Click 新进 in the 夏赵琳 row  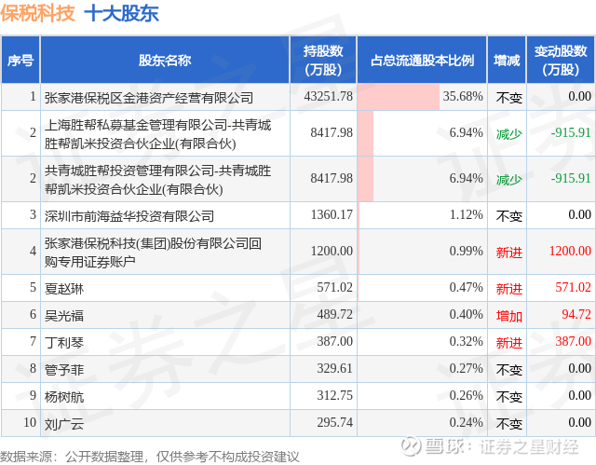pyautogui.click(x=509, y=289)
